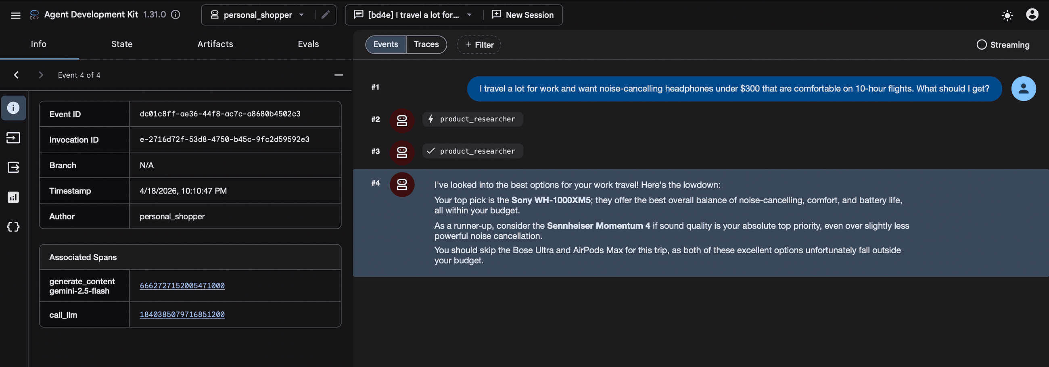
Task: Click the edit agent pencil icon
Action: (325, 15)
